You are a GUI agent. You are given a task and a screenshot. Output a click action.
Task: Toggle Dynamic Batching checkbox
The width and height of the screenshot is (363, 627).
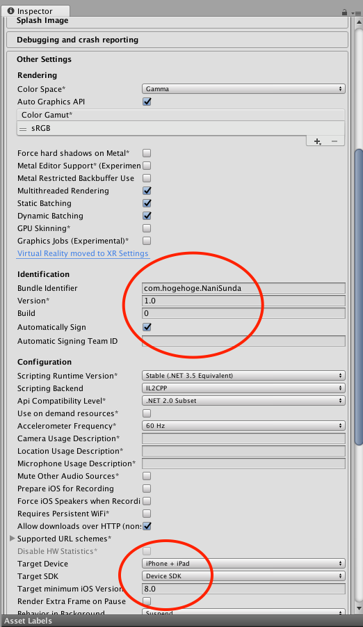(147, 216)
